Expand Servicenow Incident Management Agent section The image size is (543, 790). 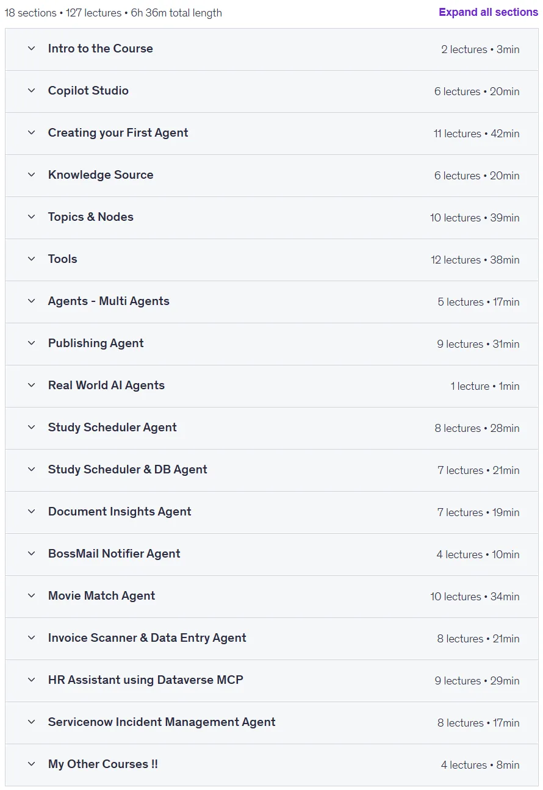point(271,722)
